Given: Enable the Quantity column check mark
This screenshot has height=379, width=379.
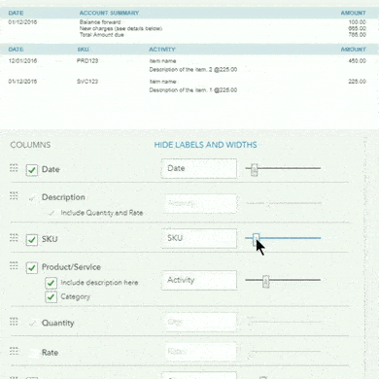Looking at the screenshot, I should coord(32,324).
